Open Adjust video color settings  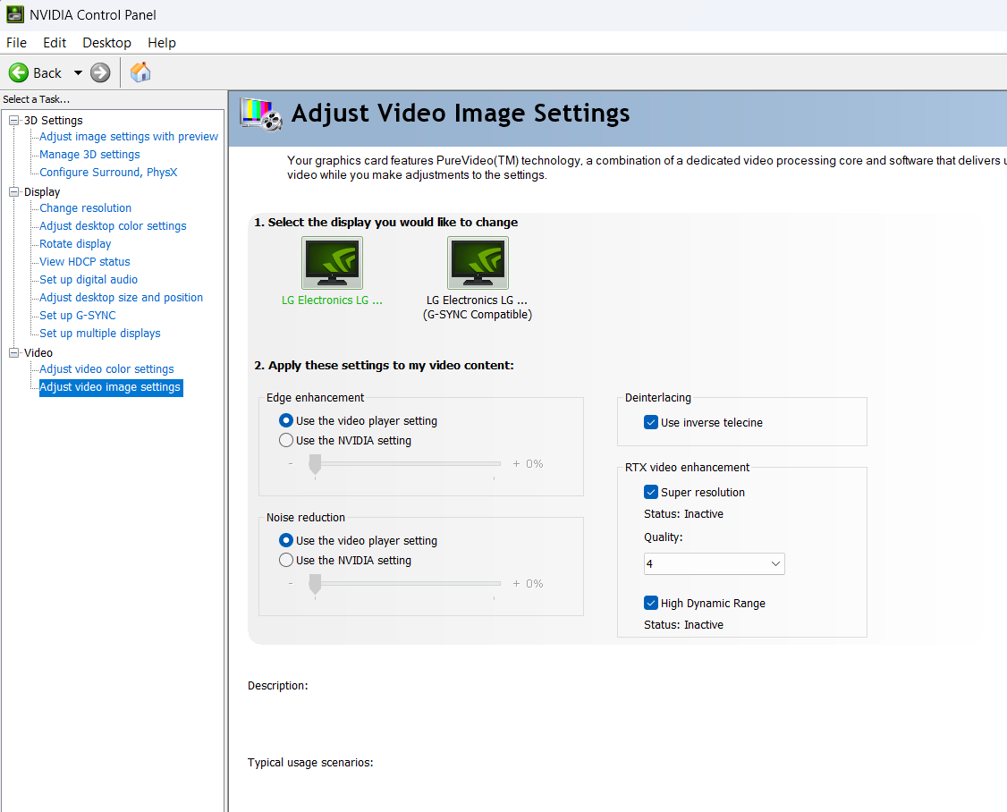106,368
